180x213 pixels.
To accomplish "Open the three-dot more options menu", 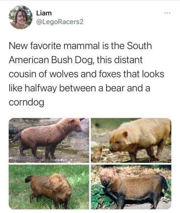I will (x=167, y=13).
